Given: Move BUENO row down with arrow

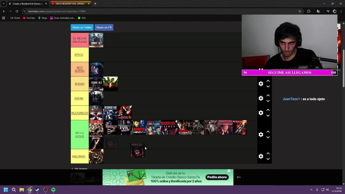Looking at the screenshot, I should (x=268, y=86).
